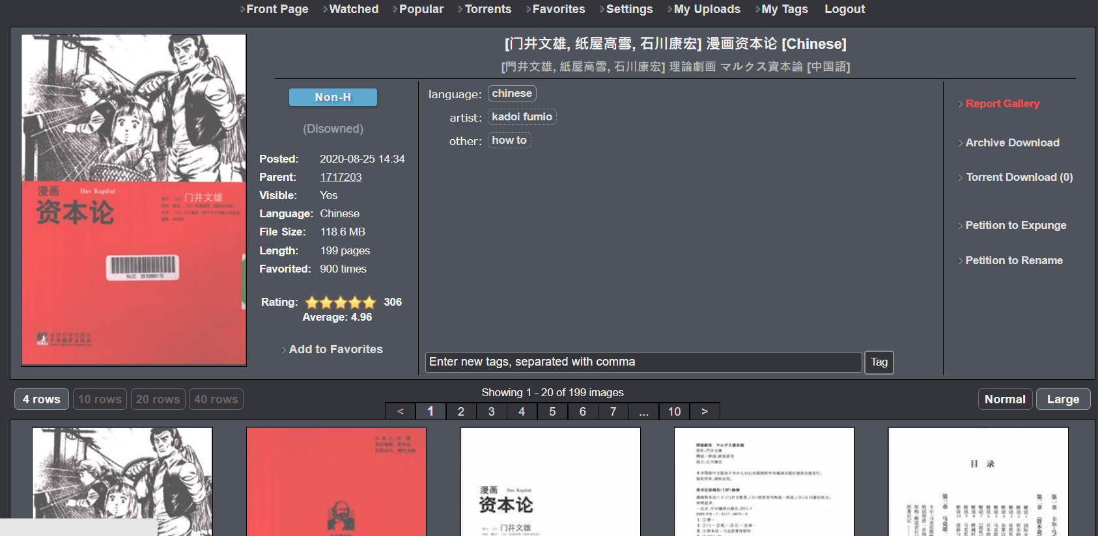
Task: Open Archive Download
Action: [1012, 142]
